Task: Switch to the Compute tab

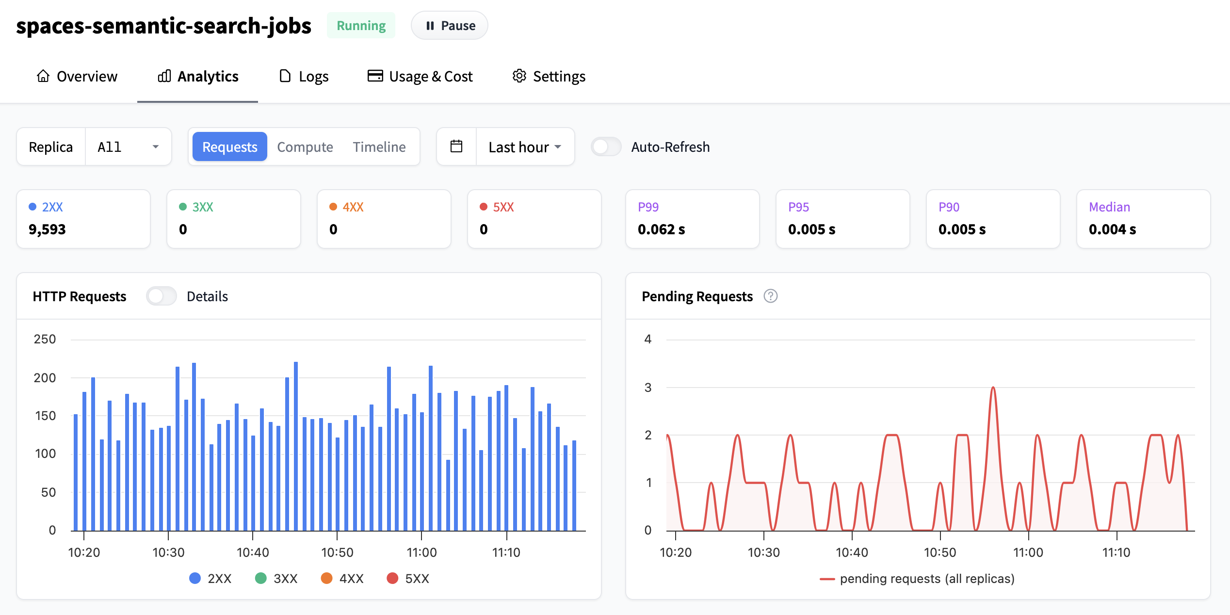Action: [305, 146]
